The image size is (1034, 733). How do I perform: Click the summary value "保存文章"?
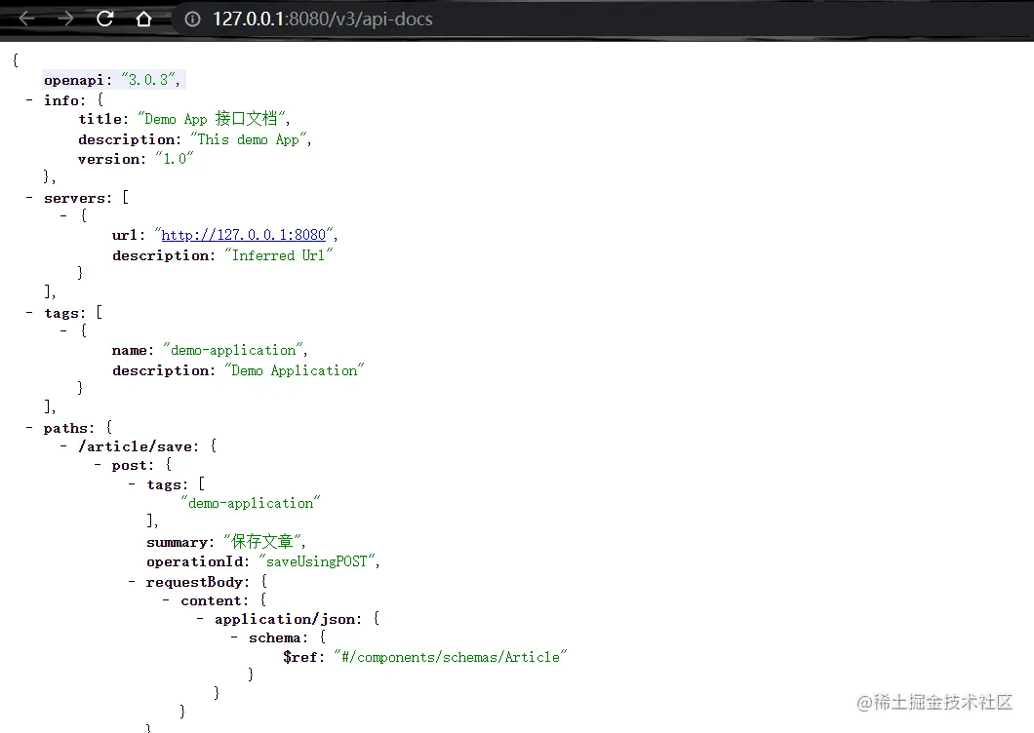(x=261, y=542)
